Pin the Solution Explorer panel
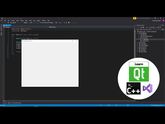Image resolution: width=165 pixels, height=124 pixels. point(162,25)
